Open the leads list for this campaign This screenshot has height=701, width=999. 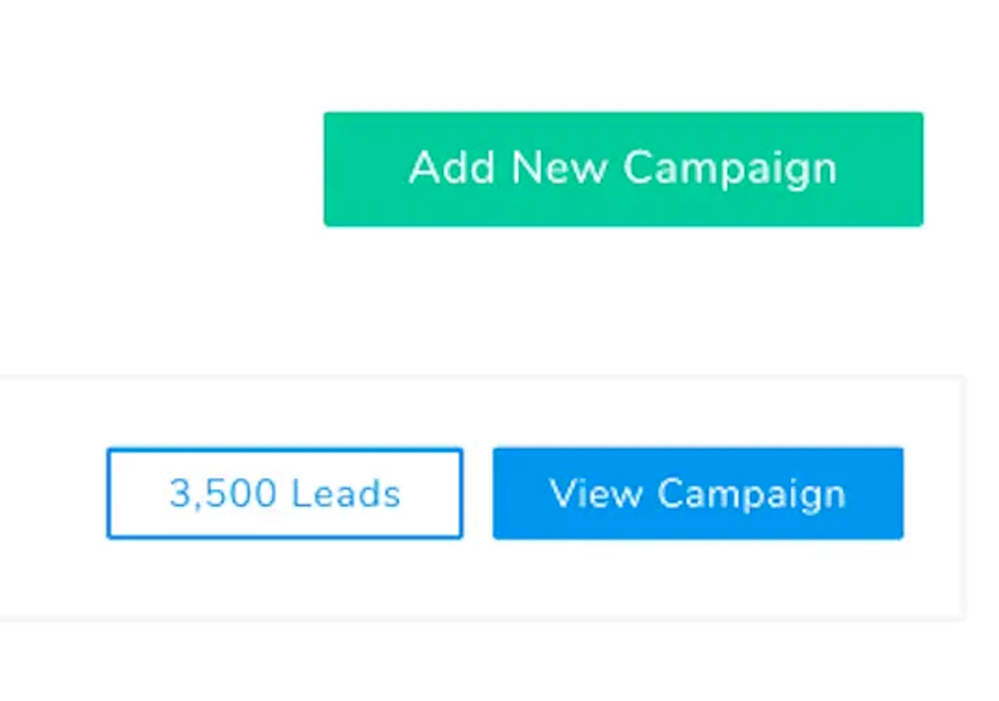coord(285,493)
